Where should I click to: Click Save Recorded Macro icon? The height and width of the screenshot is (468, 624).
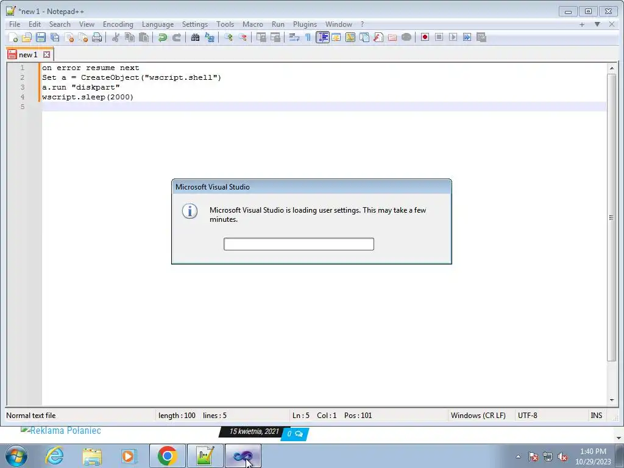(x=481, y=37)
